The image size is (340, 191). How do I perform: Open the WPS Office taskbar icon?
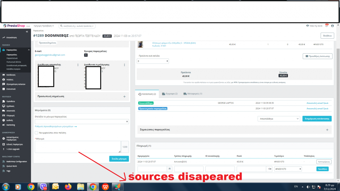pyautogui.click(x=105, y=187)
